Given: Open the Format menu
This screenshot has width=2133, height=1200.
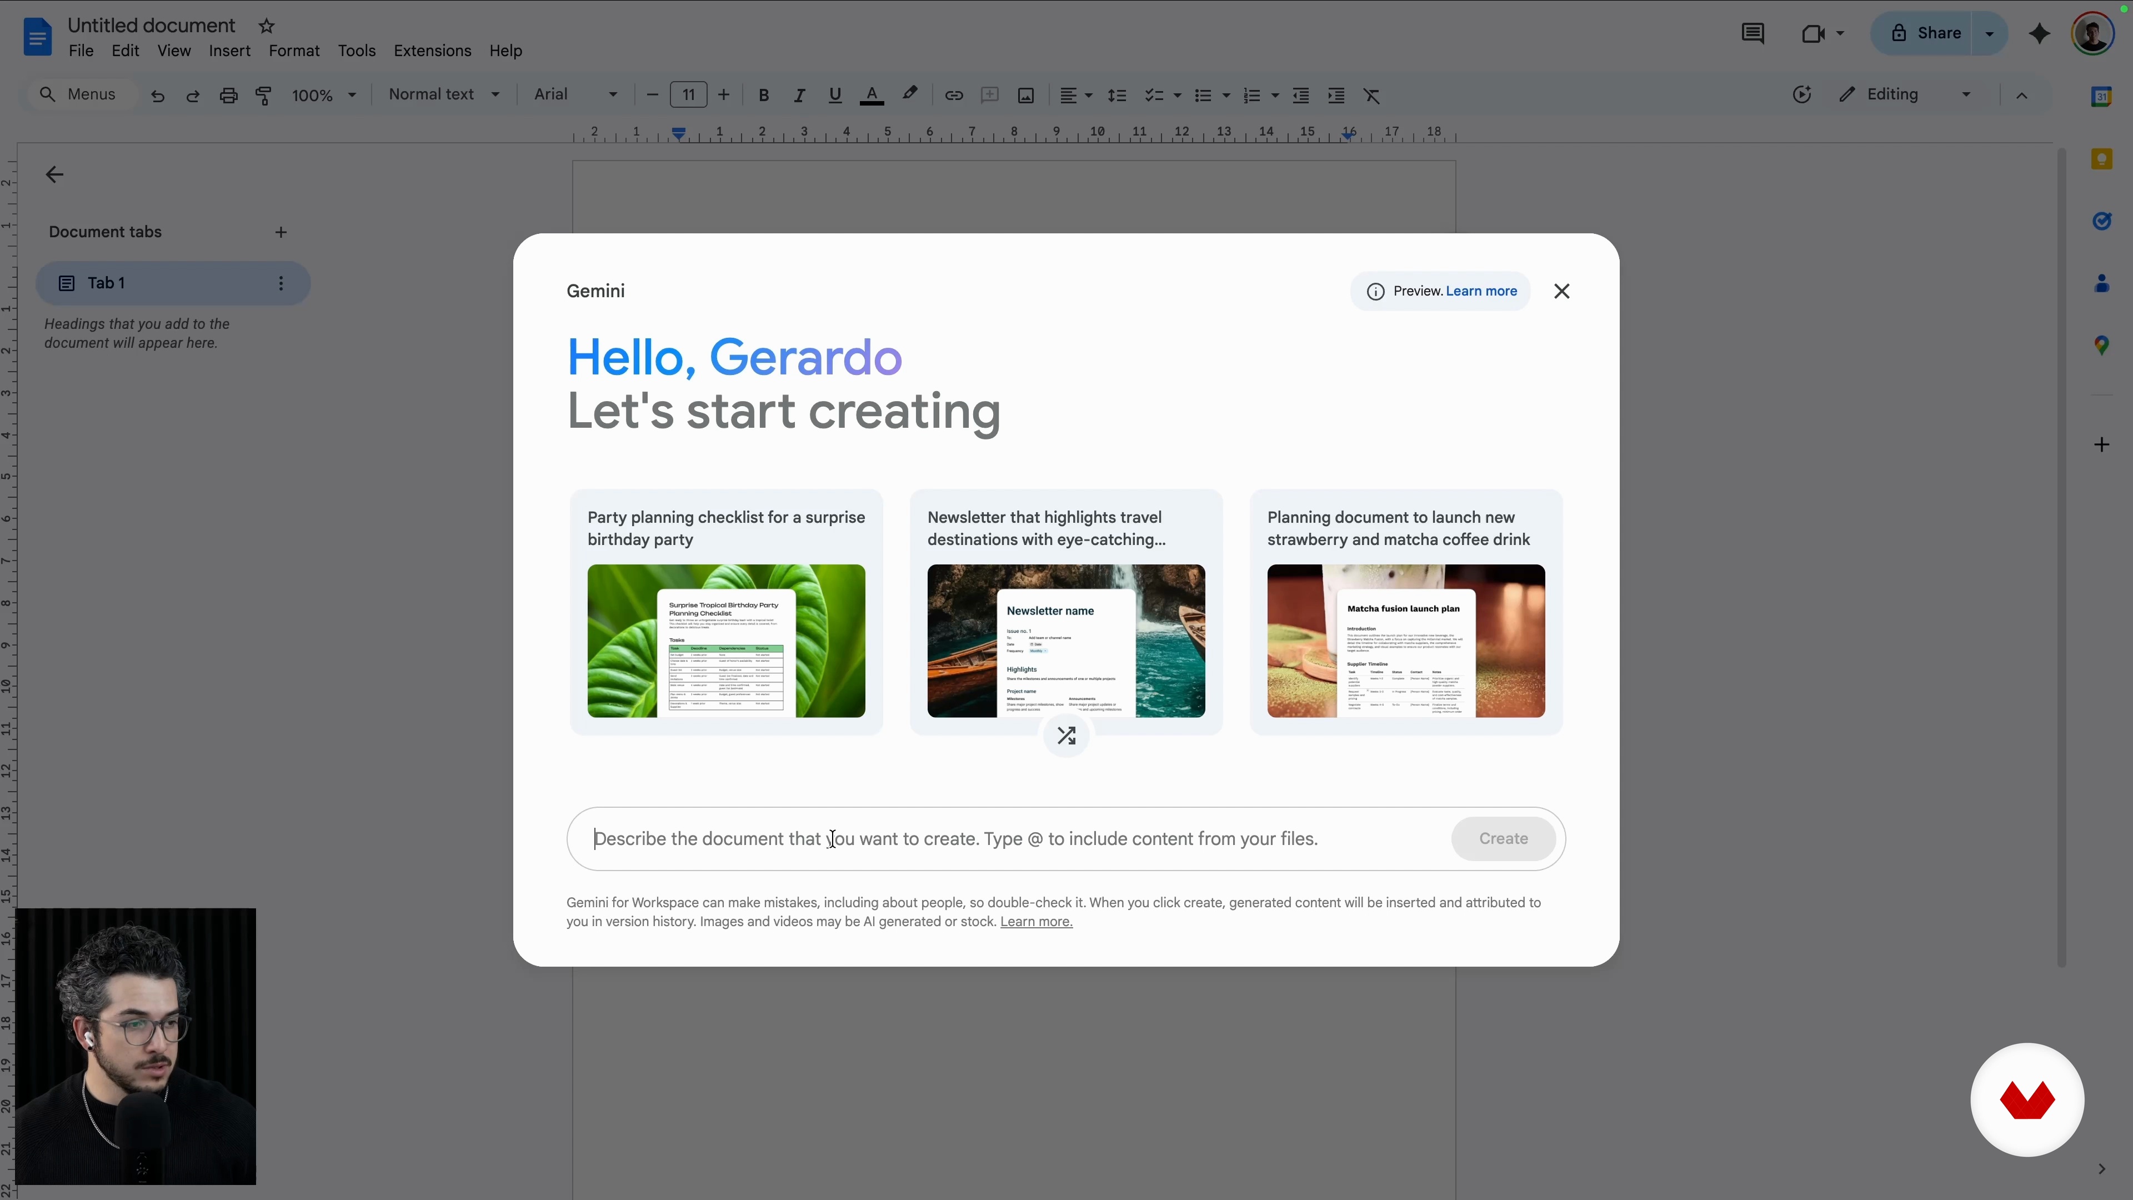Looking at the screenshot, I should pyautogui.click(x=294, y=51).
